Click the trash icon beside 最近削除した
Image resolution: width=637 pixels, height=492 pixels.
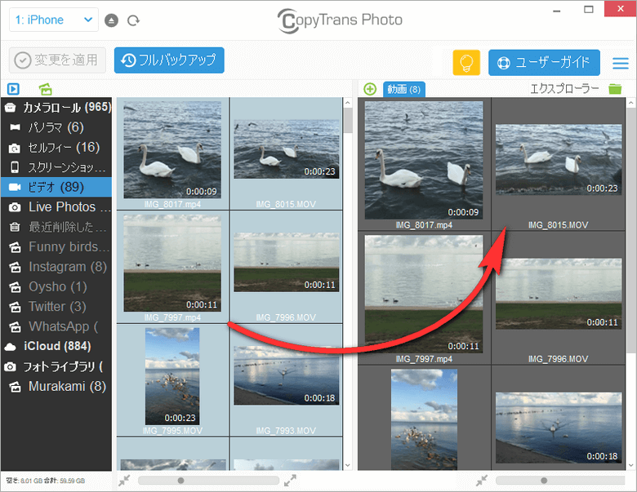(15, 227)
